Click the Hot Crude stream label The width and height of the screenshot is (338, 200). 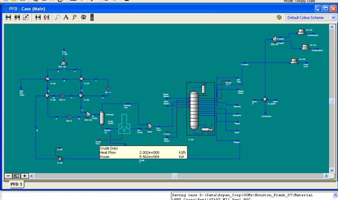pyautogui.click(x=139, y=131)
